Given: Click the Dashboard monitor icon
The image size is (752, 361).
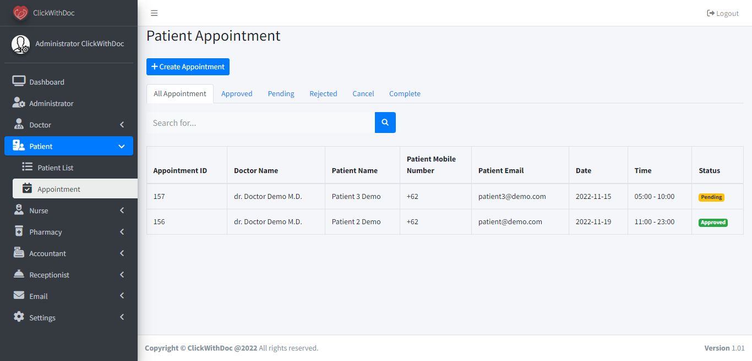Looking at the screenshot, I should click(19, 82).
